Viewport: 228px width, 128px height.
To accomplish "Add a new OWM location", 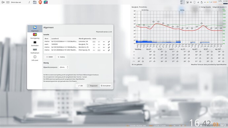I will [x=50, y=57].
